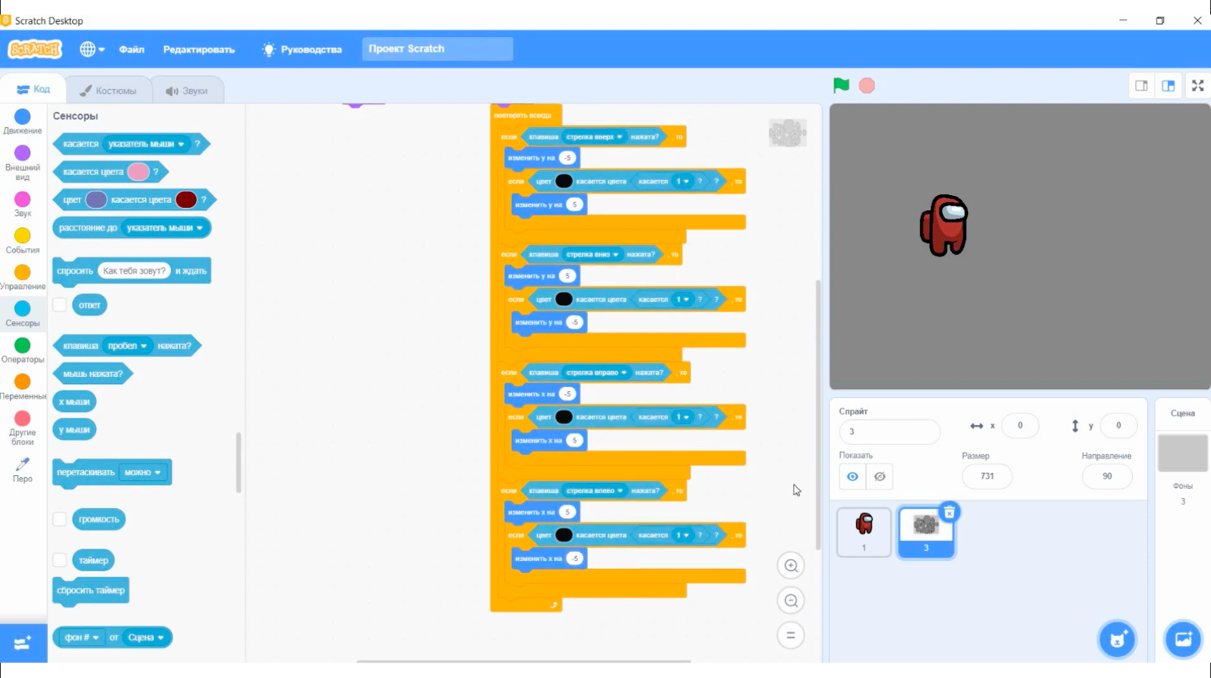Image resolution: width=1211 pixels, height=678 pixels.
Task: Open Сцена dropdown in palette block
Action: pos(145,638)
